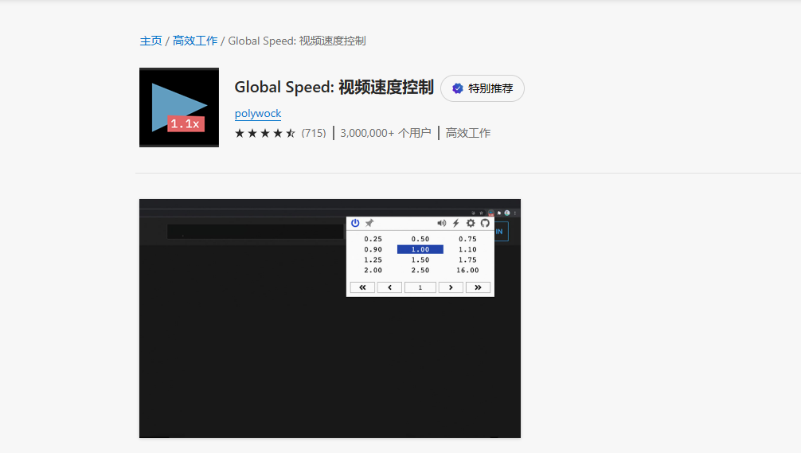
Task: Select the 1.25 speed preset
Action: pos(373,260)
